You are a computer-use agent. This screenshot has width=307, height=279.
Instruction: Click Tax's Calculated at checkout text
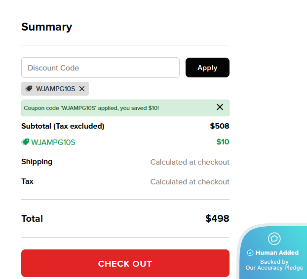pyautogui.click(x=190, y=182)
